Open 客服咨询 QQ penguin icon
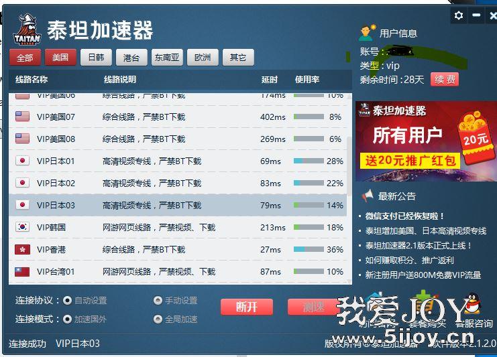Image resolution: width=497 pixels, height=357 pixels. 474,303
